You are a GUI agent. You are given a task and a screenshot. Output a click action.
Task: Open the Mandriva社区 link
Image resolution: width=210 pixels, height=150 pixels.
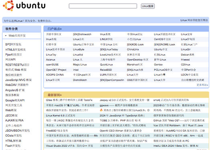135,64
